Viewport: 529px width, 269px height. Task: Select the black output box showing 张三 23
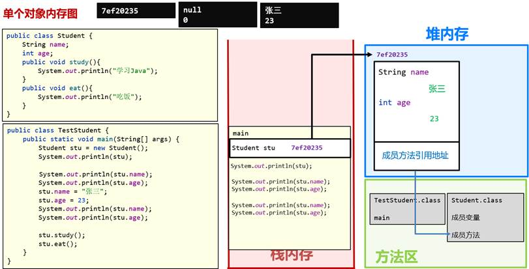click(x=299, y=15)
